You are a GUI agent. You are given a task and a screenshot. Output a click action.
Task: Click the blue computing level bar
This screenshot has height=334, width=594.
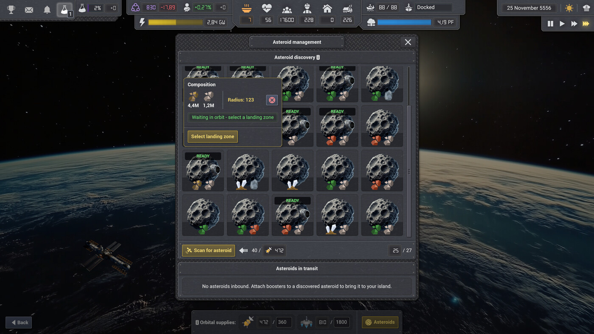coord(404,22)
